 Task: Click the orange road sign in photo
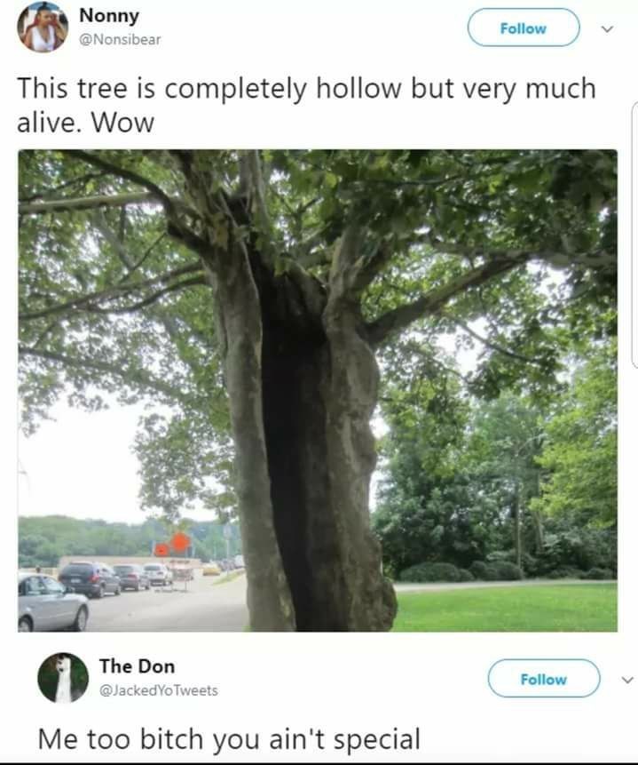coord(180,542)
